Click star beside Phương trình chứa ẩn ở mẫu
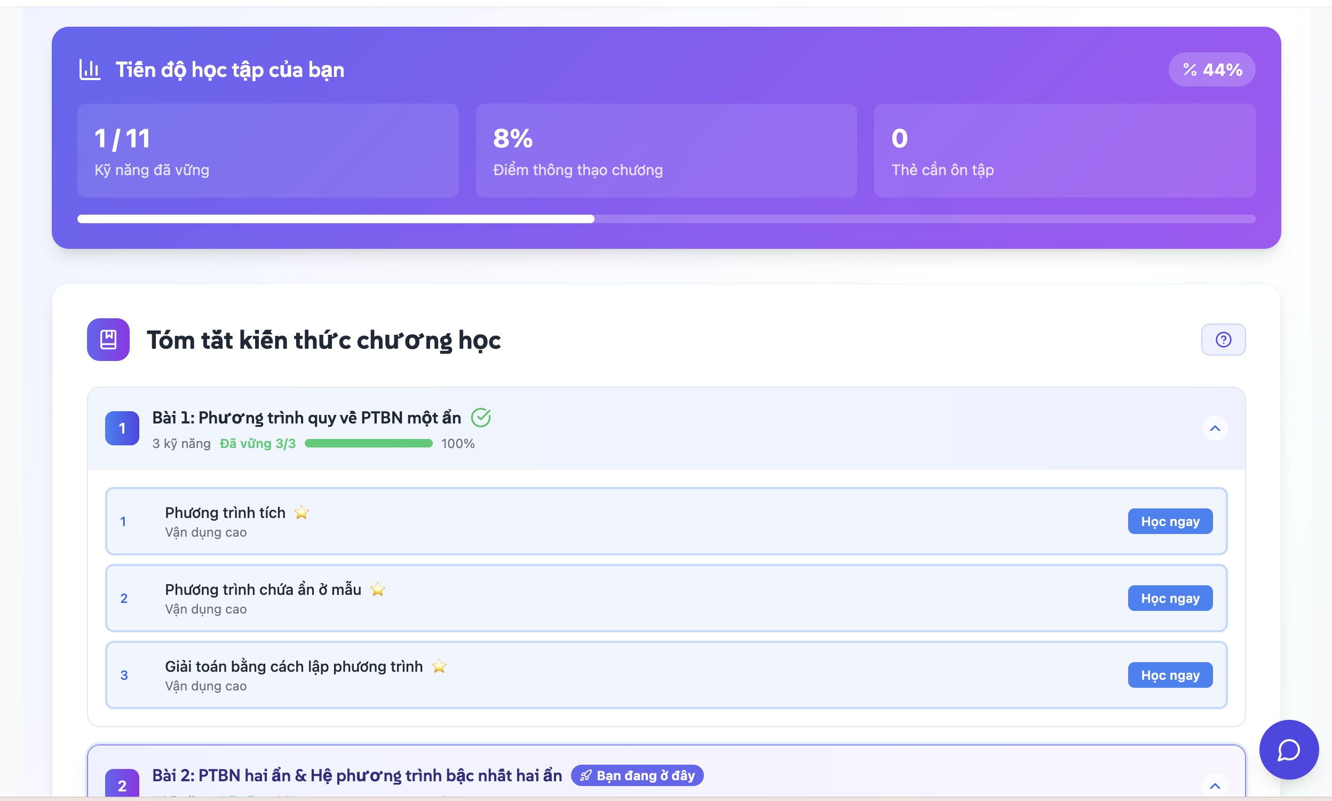The image size is (1332, 801). coord(377,589)
